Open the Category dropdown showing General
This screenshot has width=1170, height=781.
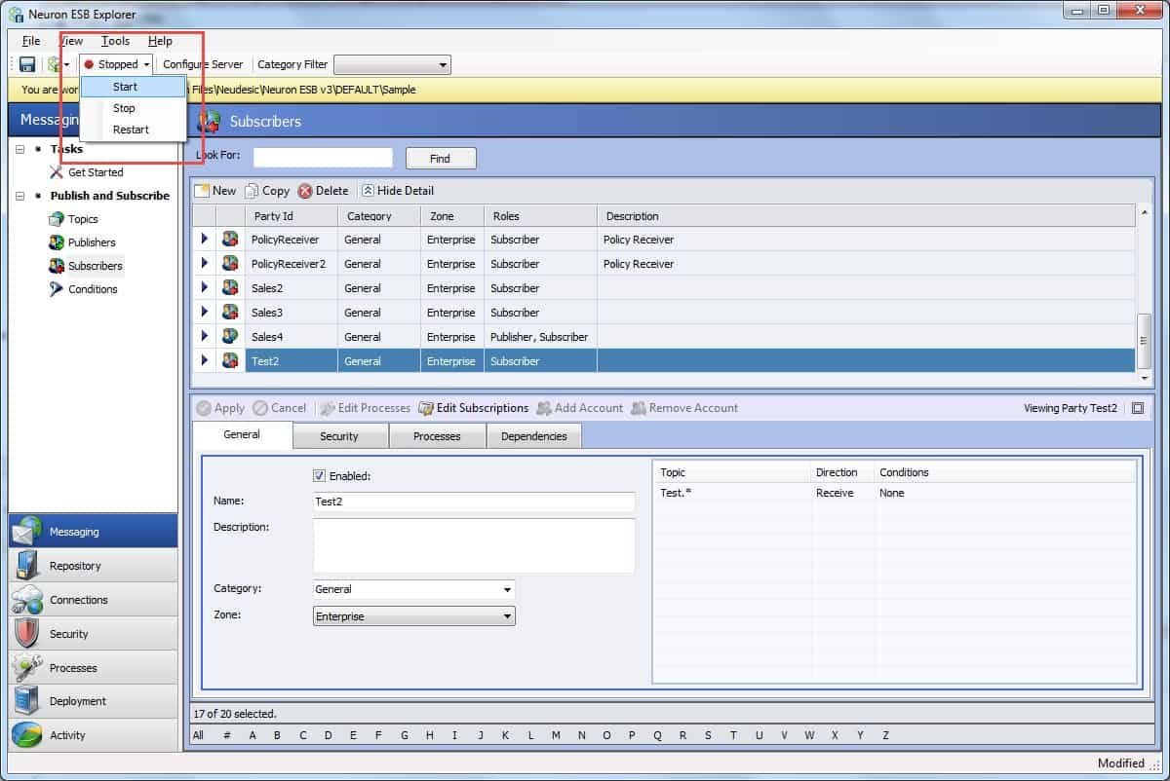tap(413, 589)
